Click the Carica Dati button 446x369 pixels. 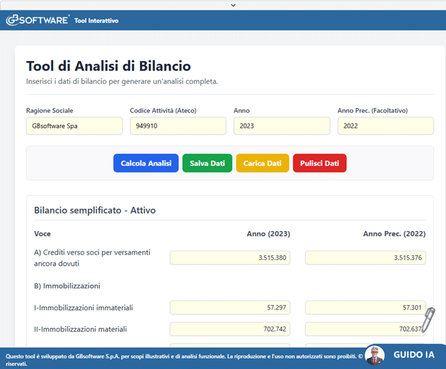pos(262,163)
